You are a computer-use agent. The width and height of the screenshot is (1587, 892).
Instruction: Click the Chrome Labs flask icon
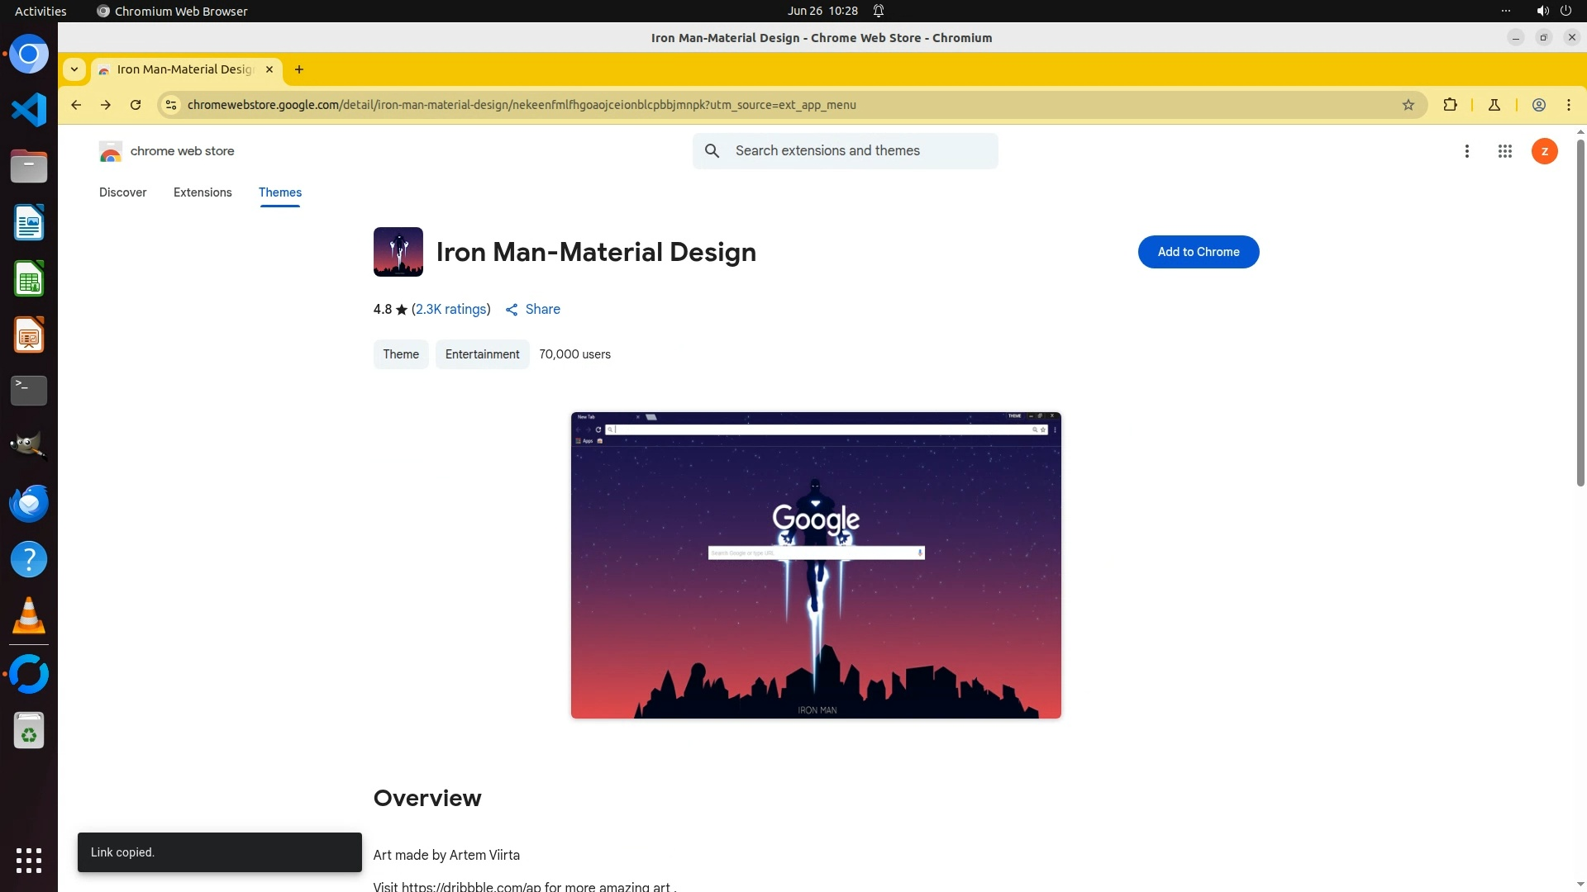(x=1494, y=105)
